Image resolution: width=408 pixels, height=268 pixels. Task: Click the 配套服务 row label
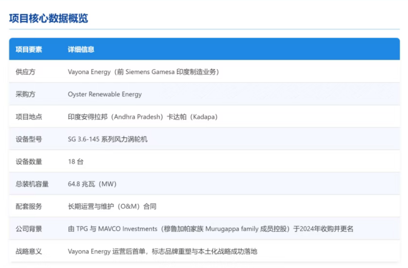click(29, 206)
